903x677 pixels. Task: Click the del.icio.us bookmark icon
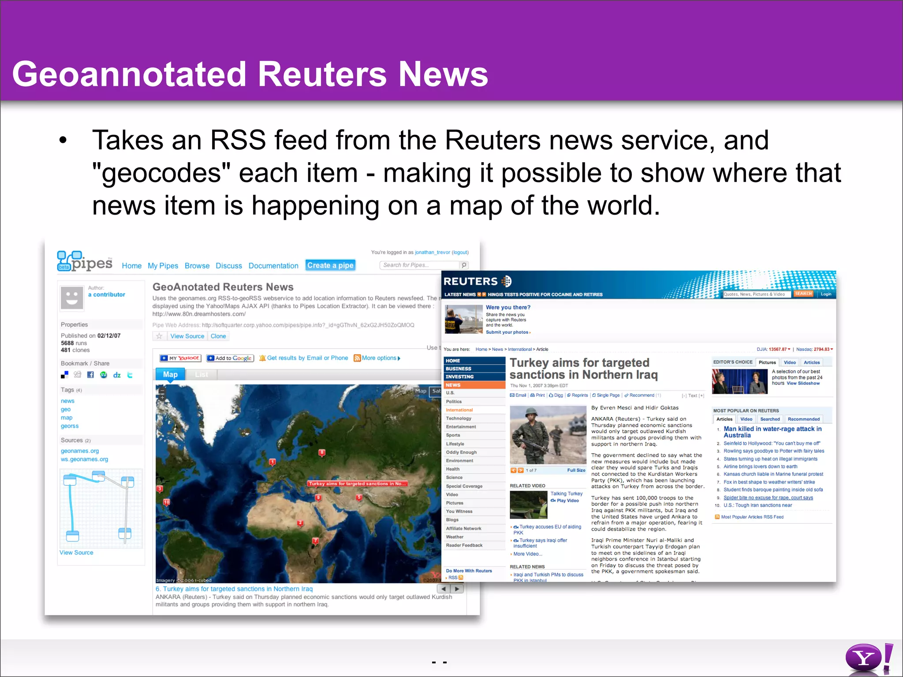pyautogui.click(x=64, y=375)
